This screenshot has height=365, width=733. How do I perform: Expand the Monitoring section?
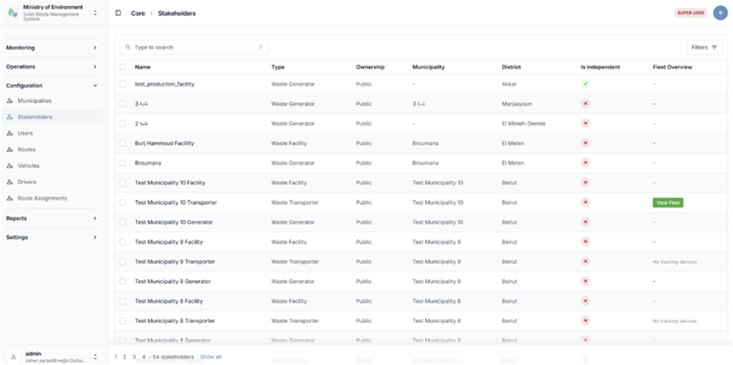click(51, 48)
